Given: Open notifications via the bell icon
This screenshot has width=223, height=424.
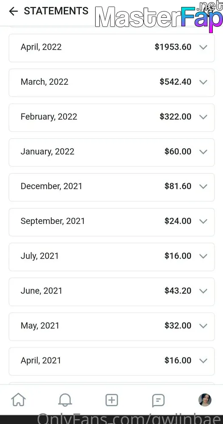Looking at the screenshot, I should click(65, 400).
